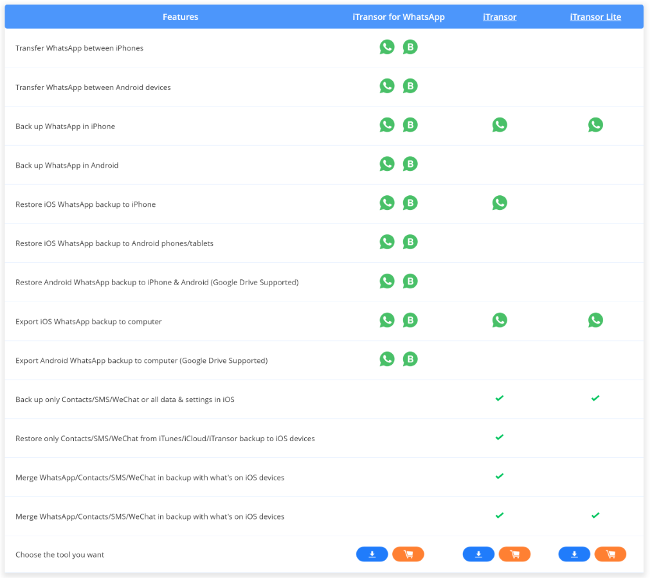Image resolution: width=652 pixels, height=578 pixels.
Task: Click 'Back up WhatsApp in iPhone' text
Action: 66,127
